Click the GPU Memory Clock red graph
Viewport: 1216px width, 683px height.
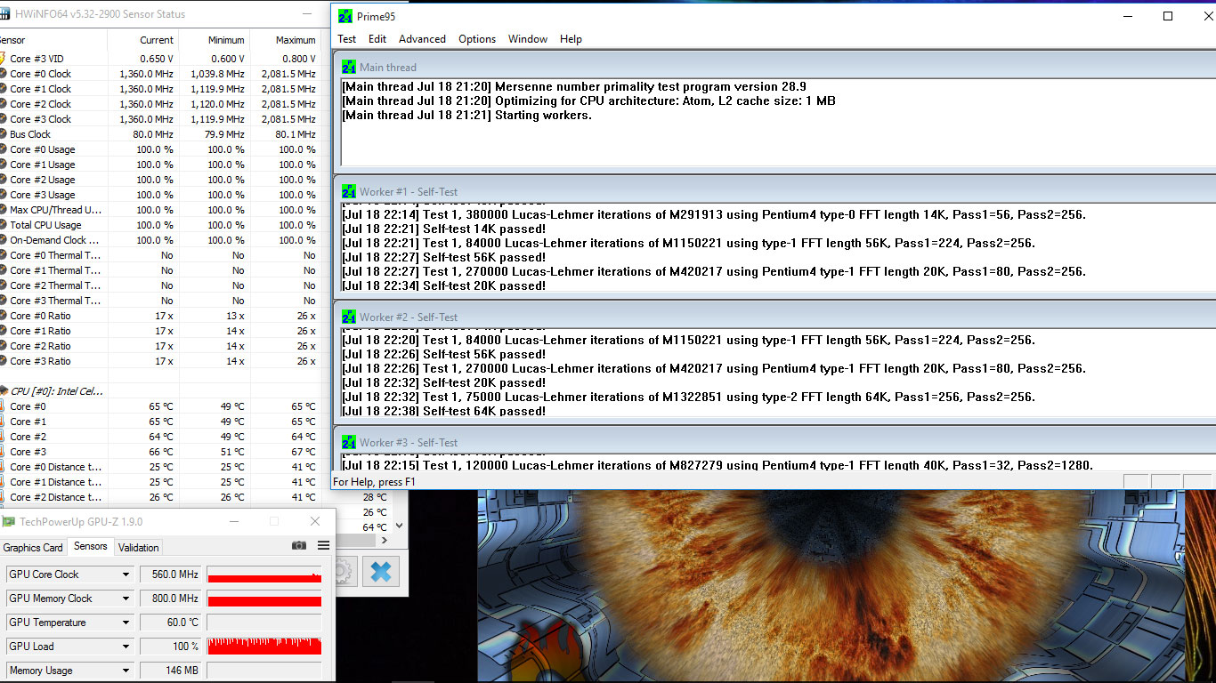[x=264, y=599]
